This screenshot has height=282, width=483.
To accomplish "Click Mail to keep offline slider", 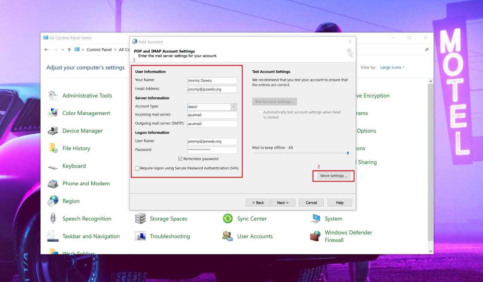I will pyautogui.click(x=301, y=153).
